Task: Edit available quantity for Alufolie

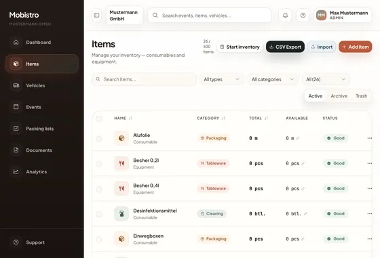Action: coord(298,138)
